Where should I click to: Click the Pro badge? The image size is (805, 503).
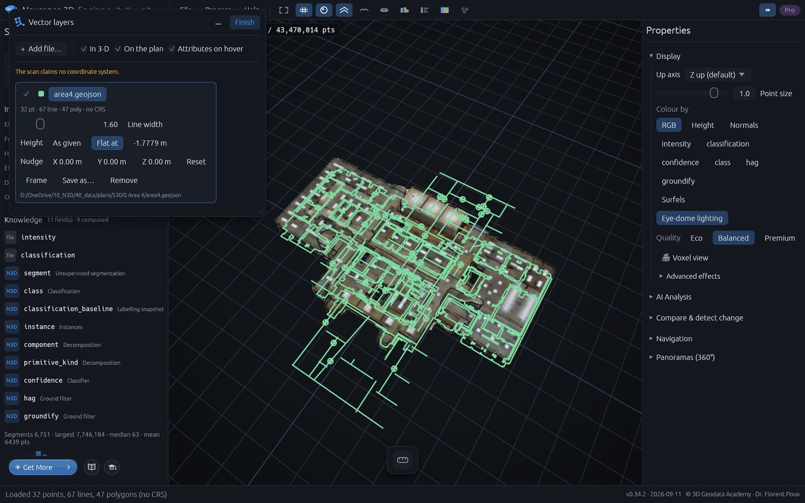click(789, 10)
